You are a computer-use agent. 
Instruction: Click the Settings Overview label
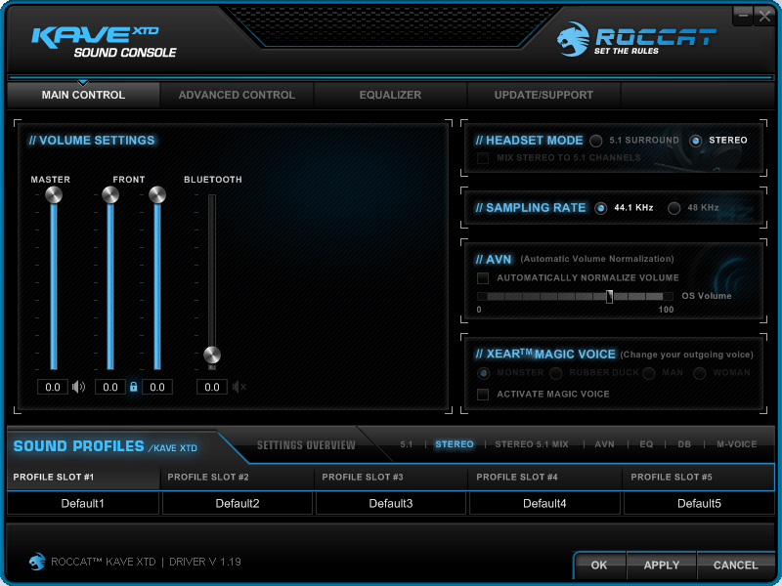click(306, 445)
